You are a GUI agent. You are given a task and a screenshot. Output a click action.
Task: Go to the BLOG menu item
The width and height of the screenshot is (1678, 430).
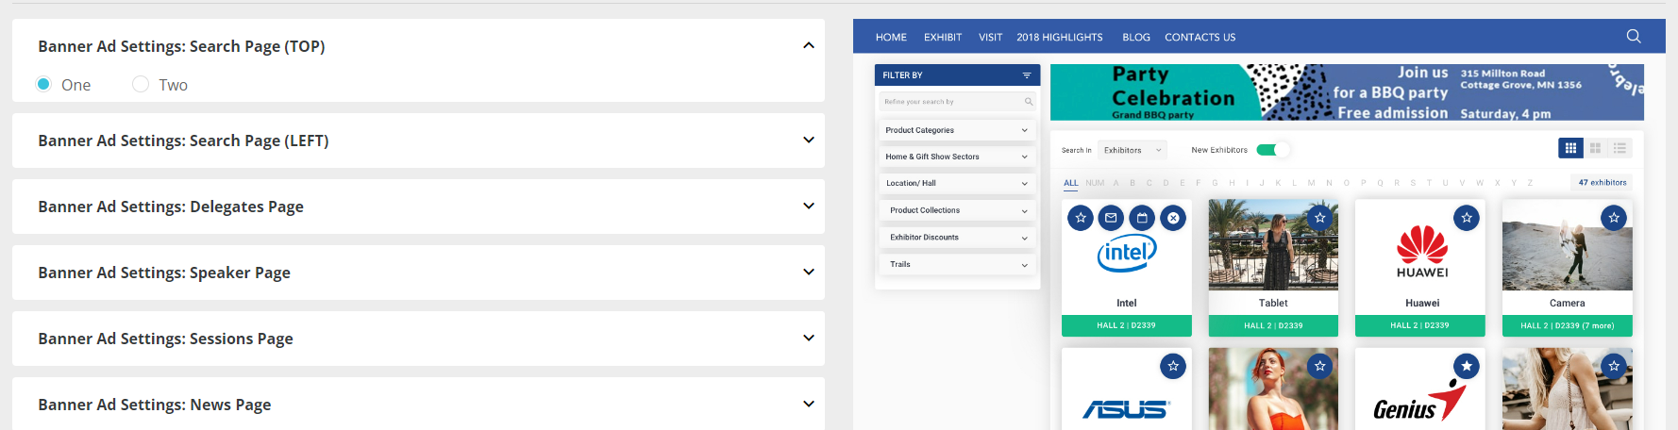click(x=1135, y=38)
